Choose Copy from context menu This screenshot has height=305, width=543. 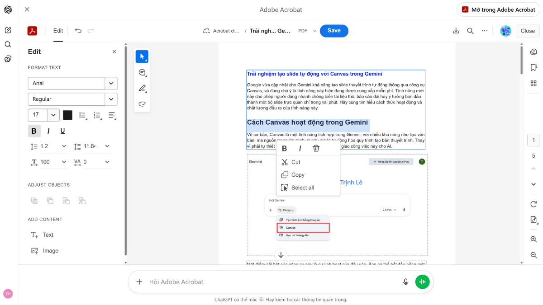[298, 175]
